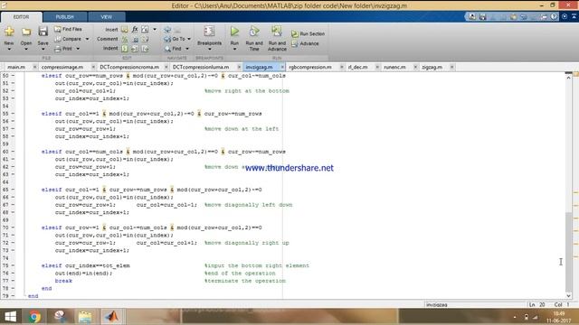Click the navigate back arrow icon
Screen dimensions: 579x325
[167, 30]
